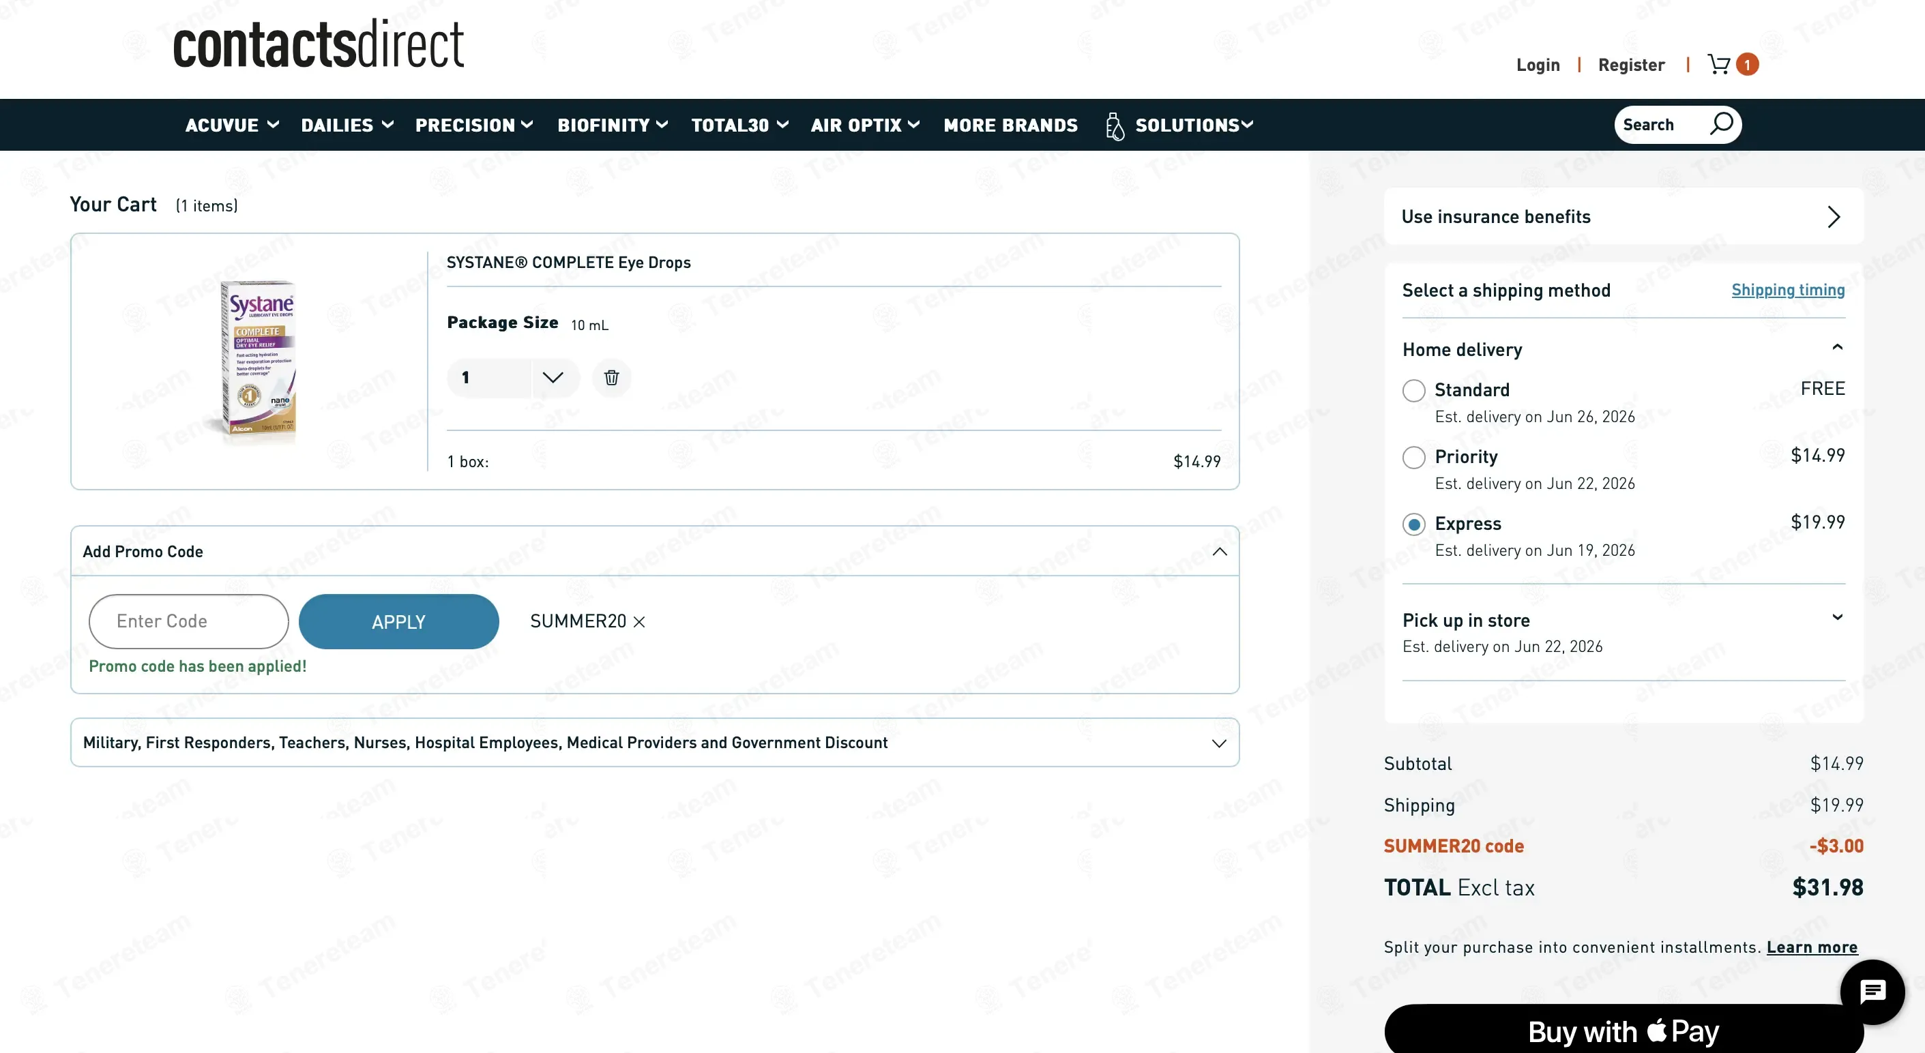Click the TOTAL Excl tax amount
Image resolution: width=1925 pixels, height=1053 pixels.
tap(1827, 887)
